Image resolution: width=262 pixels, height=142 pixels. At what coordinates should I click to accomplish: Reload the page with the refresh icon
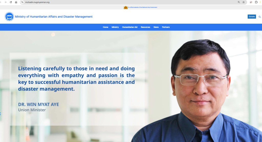pos(11,2)
